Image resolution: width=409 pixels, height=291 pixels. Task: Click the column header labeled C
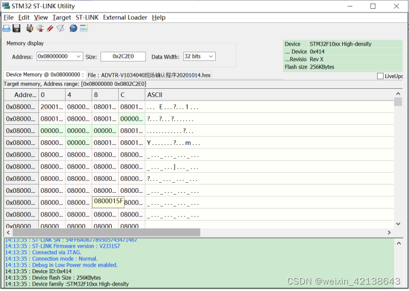[132, 95]
